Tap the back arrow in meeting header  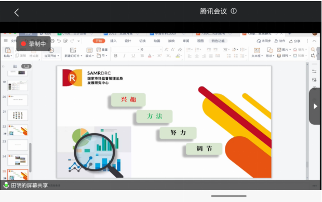pyautogui.click(x=17, y=12)
